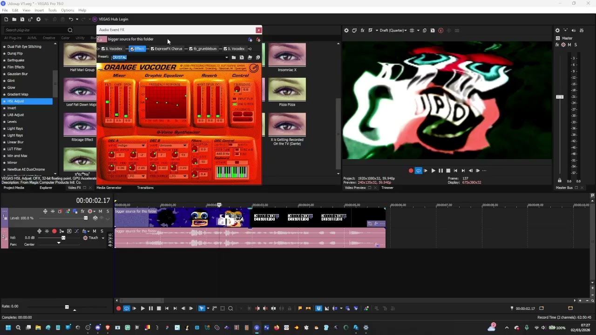596x335 pixels.
Task: Select the Glow effect in plug-in list
Action: pos(11,87)
